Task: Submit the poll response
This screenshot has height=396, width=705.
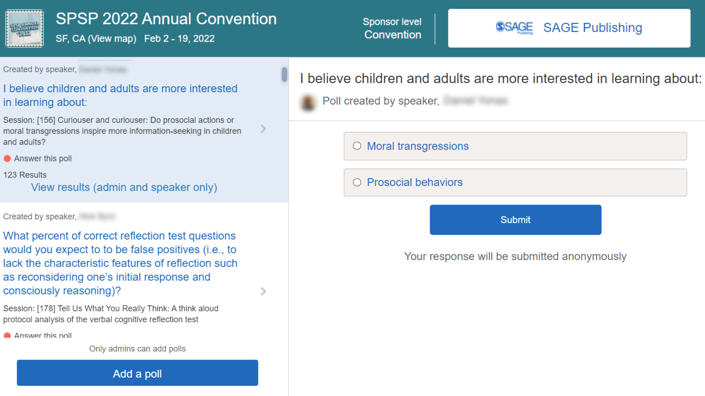Action: point(515,219)
